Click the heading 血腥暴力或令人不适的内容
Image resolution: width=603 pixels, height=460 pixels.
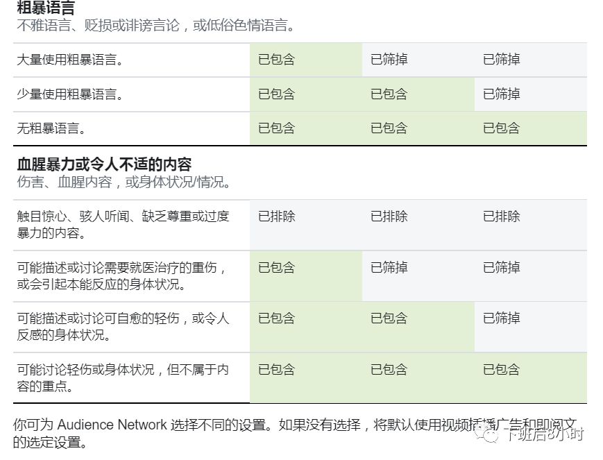(104, 164)
